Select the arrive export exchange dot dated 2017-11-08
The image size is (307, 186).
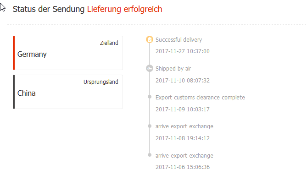(150, 126)
